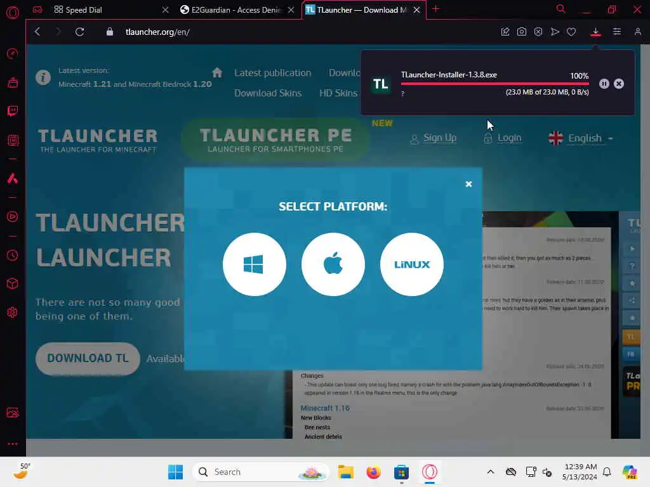Open History clock icon in sidebar
Screen dimensions: 650x487
pyautogui.click(x=13, y=255)
